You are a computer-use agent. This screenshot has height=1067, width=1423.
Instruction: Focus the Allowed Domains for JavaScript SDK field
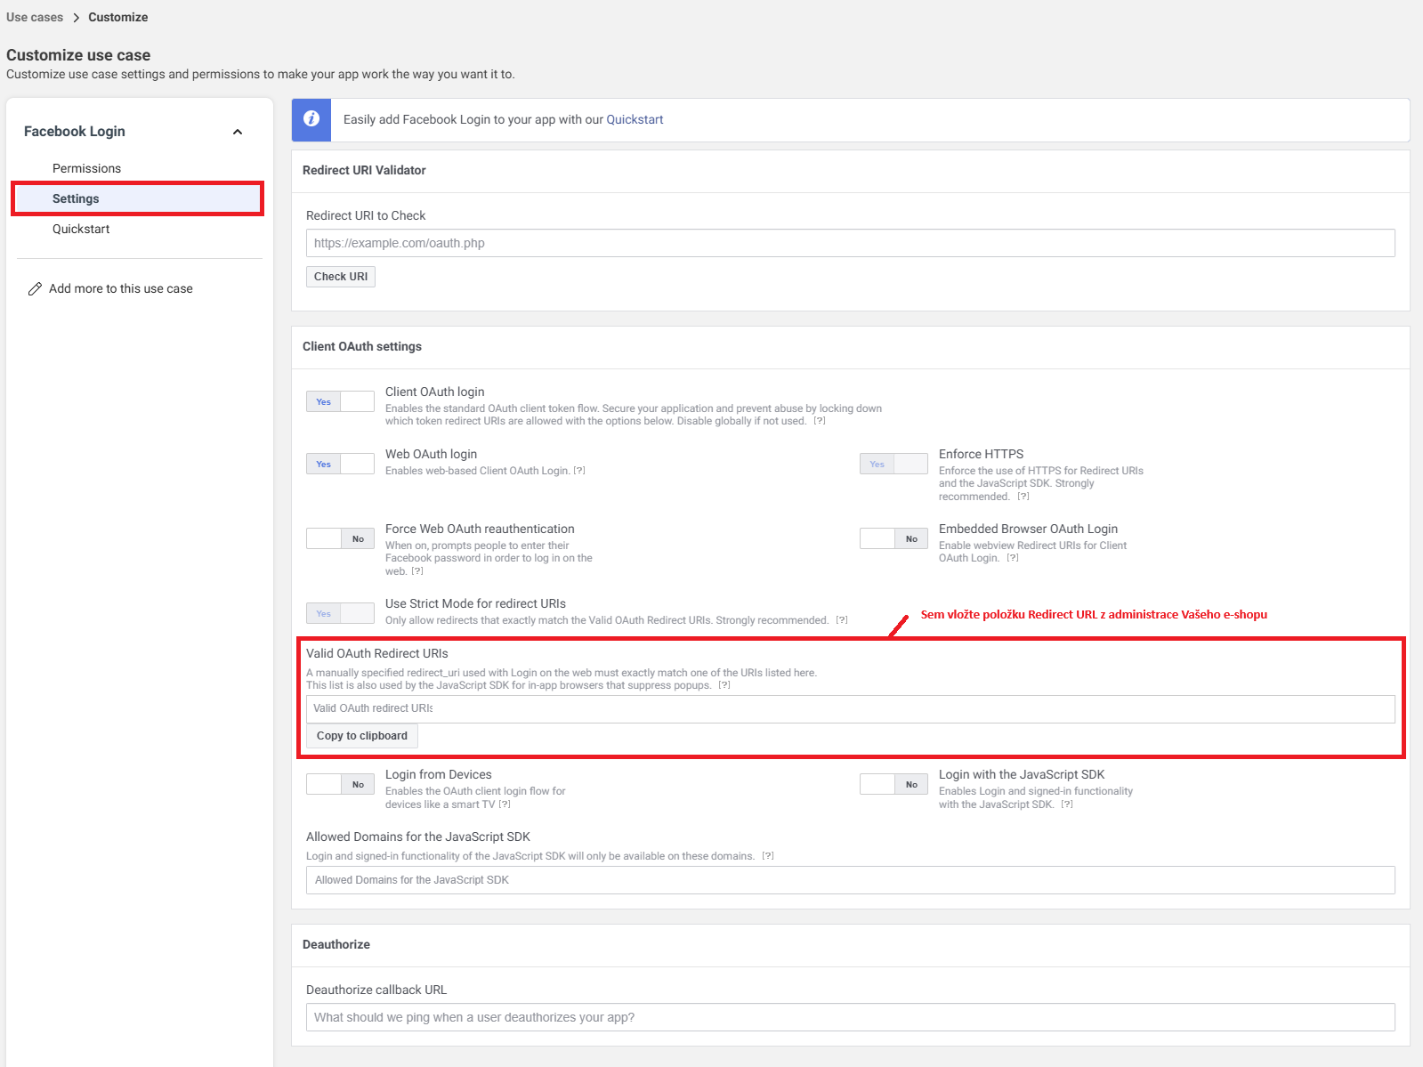point(851,880)
